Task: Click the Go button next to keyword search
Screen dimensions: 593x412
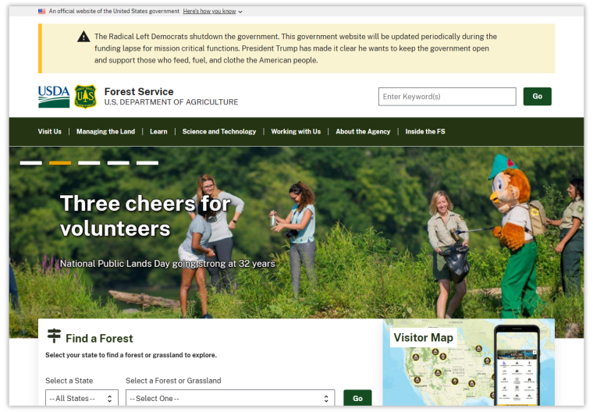Action: 537,97
